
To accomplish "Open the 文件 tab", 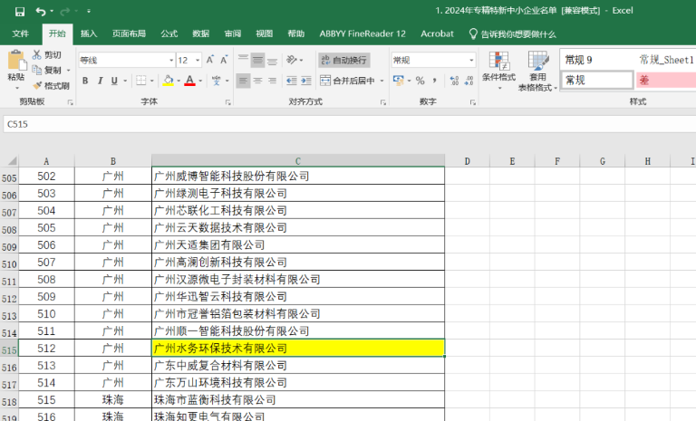I will click(x=20, y=33).
